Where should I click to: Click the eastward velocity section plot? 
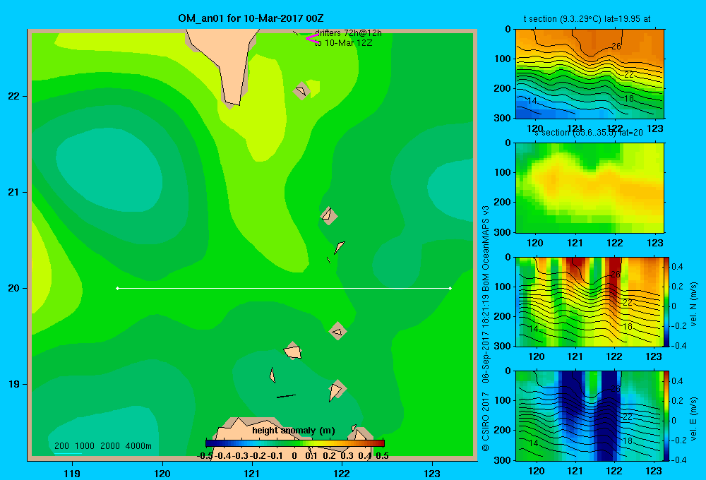[590, 415]
